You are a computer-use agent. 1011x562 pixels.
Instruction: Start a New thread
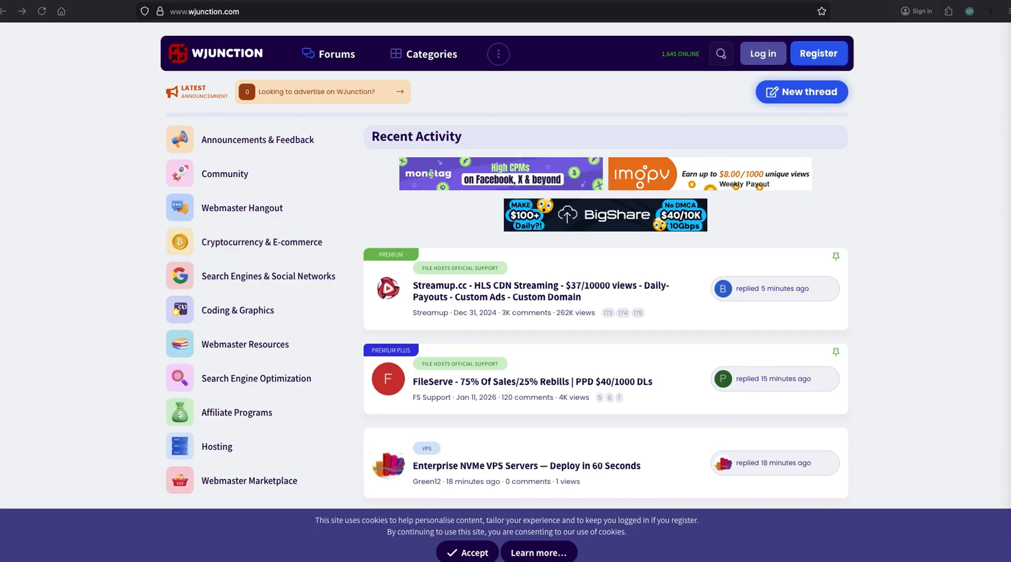pos(801,92)
